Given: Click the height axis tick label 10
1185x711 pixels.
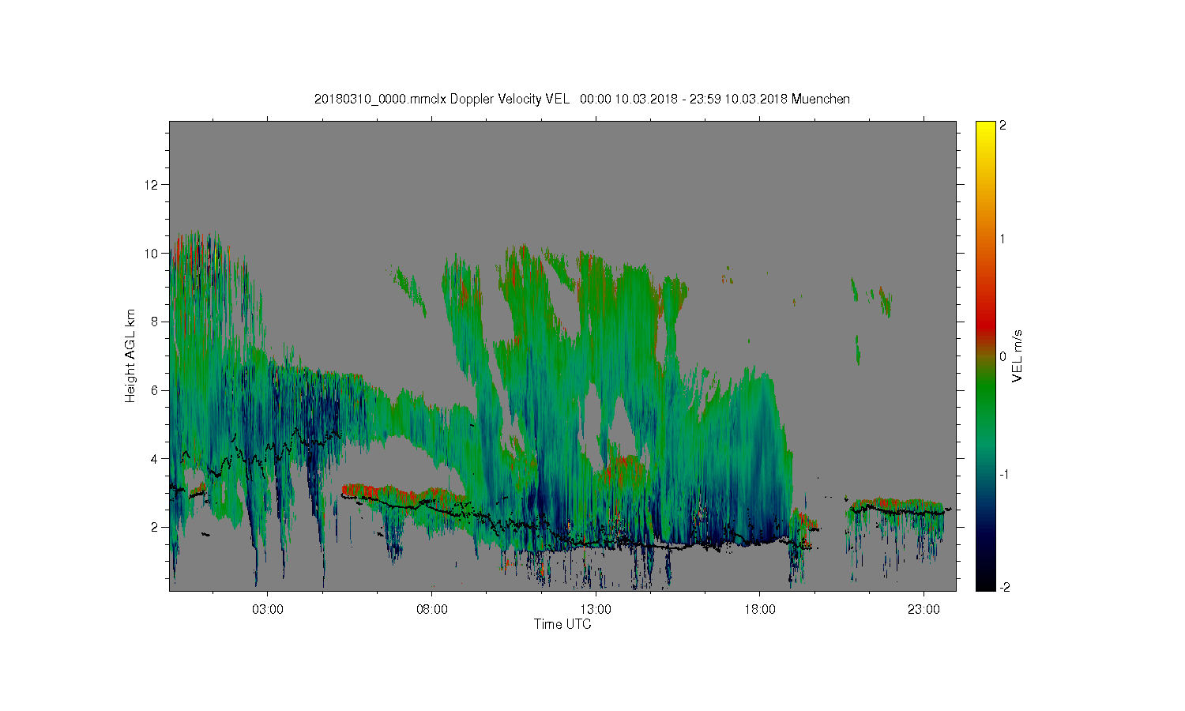Looking at the screenshot, I should (x=152, y=253).
